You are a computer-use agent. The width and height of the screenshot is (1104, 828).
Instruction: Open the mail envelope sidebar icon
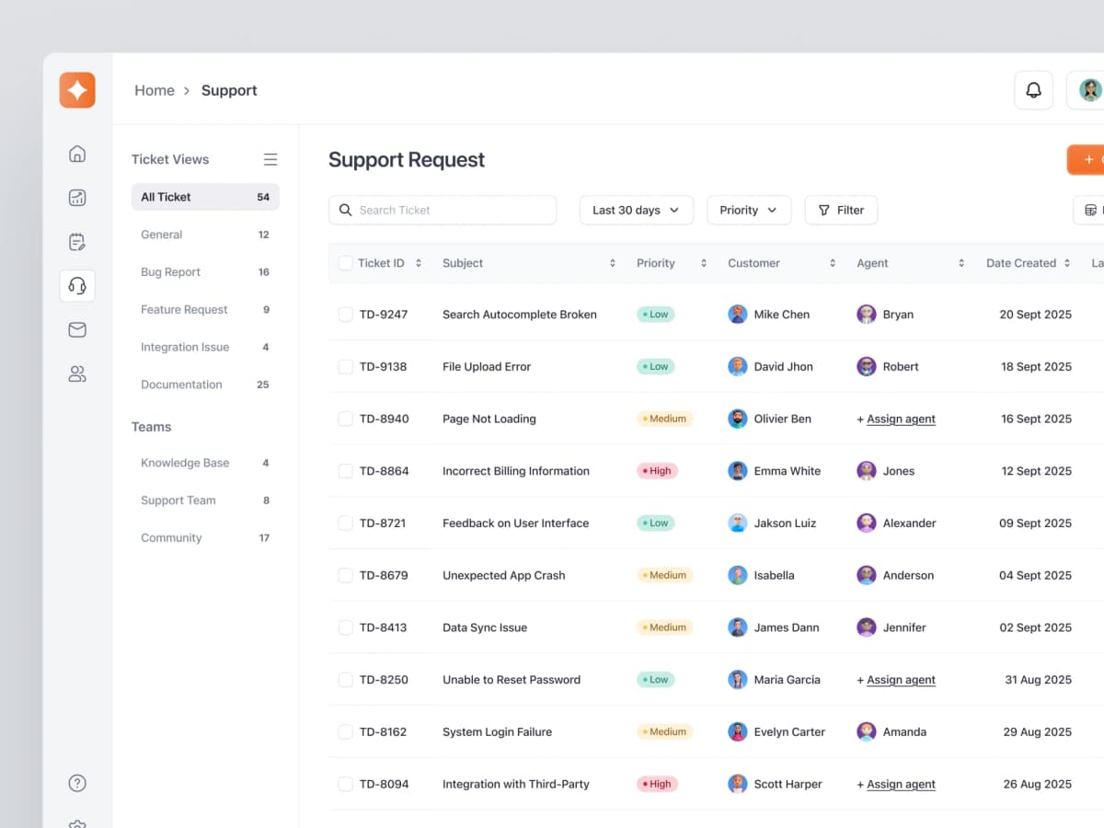point(77,329)
